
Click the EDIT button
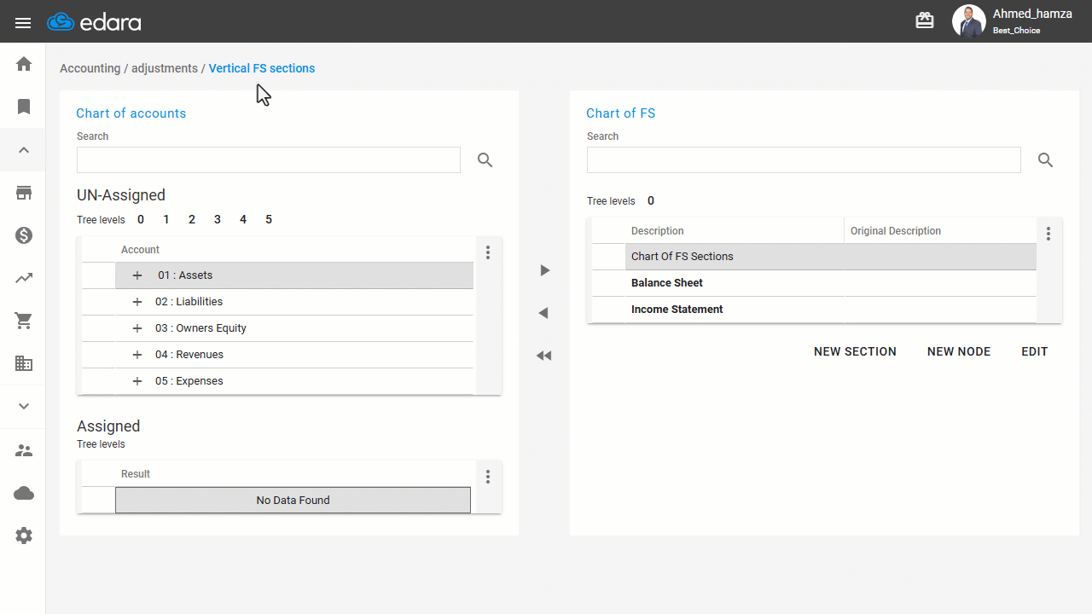coord(1035,351)
